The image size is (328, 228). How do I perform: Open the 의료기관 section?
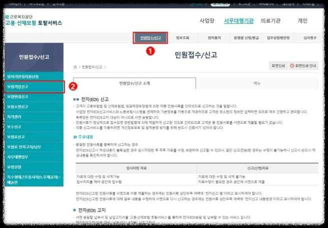[x=270, y=20]
